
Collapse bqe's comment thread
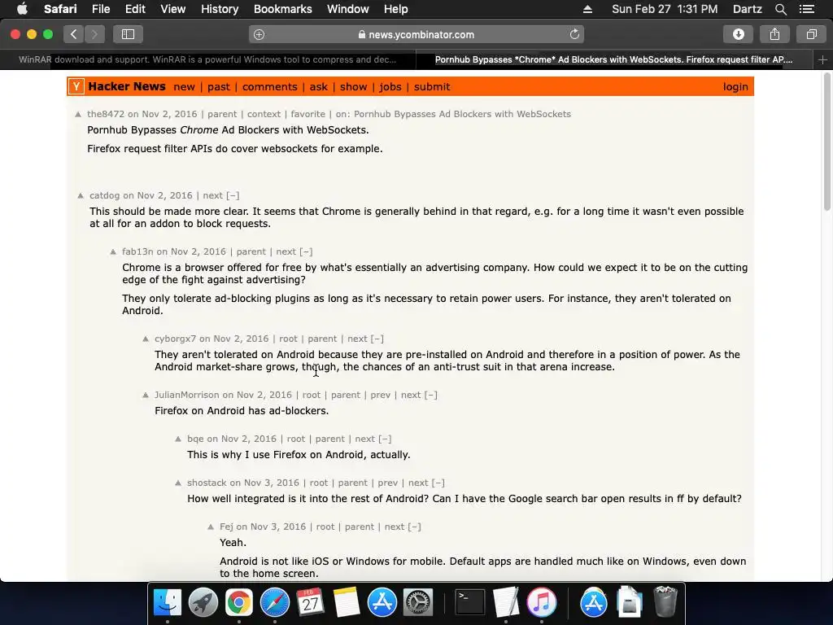(385, 439)
